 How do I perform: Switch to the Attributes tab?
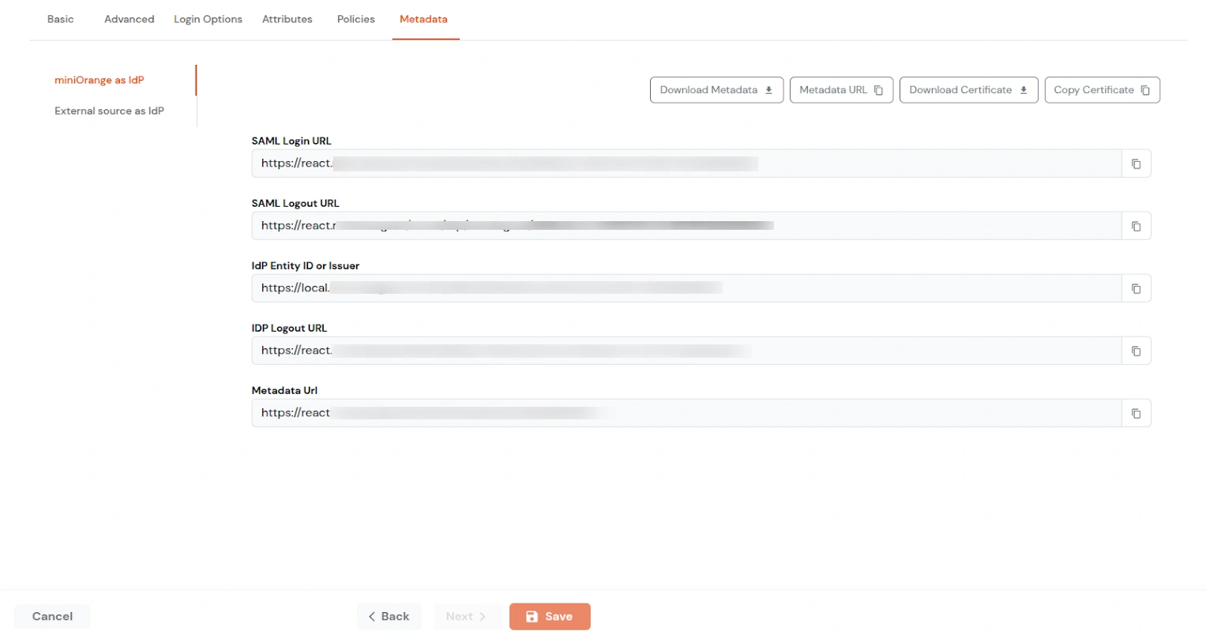287,19
